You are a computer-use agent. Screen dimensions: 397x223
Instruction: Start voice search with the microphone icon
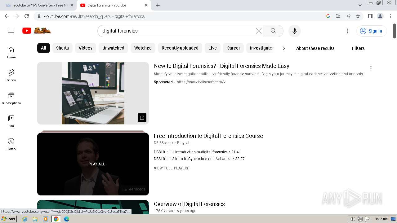[295, 31]
